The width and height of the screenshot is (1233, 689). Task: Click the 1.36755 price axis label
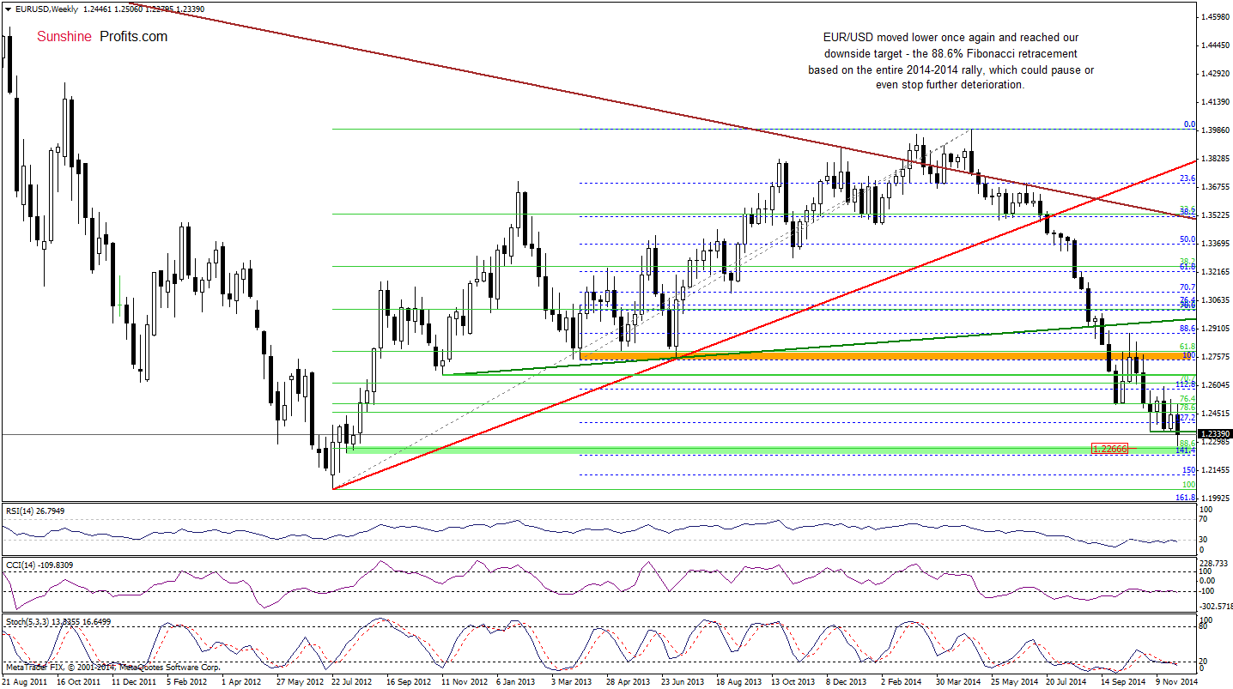click(x=1217, y=187)
